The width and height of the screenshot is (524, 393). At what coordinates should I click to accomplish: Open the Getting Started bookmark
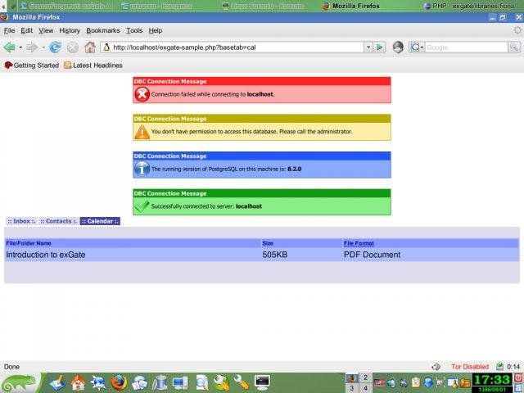coord(31,65)
